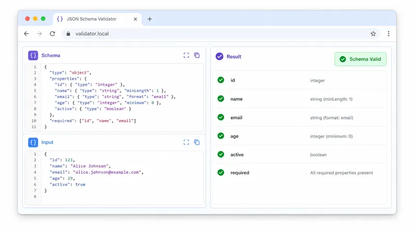The image size is (414, 232).
Task: Click "string (format: email)" description
Action: (332, 118)
